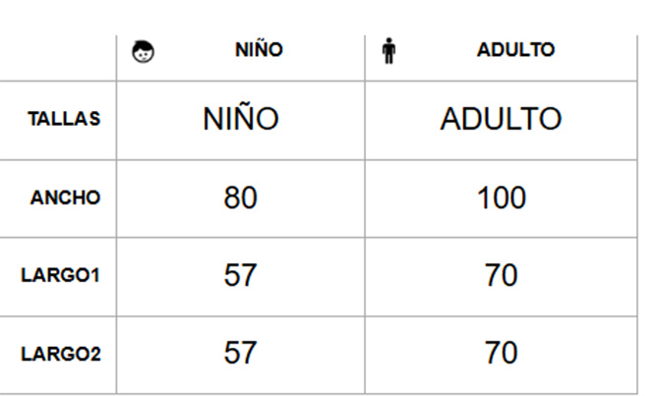This screenshot has width=655, height=396.
Task: Click the LARGO1 row label
Action: tap(60, 275)
